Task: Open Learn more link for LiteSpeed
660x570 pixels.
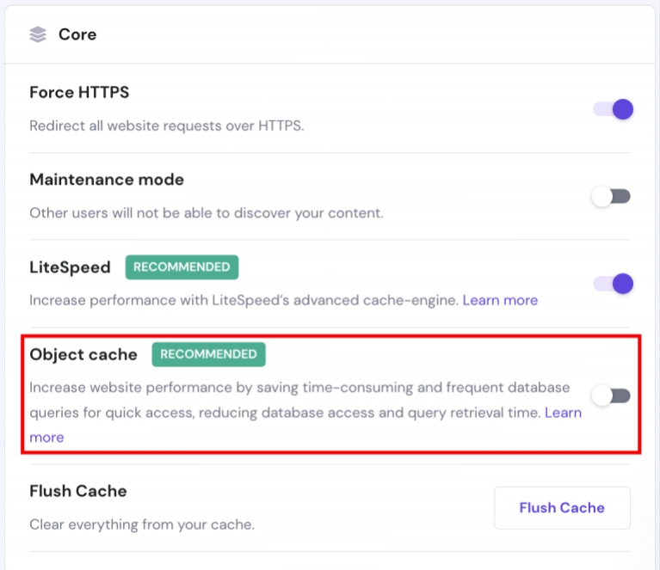Action: point(500,300)
